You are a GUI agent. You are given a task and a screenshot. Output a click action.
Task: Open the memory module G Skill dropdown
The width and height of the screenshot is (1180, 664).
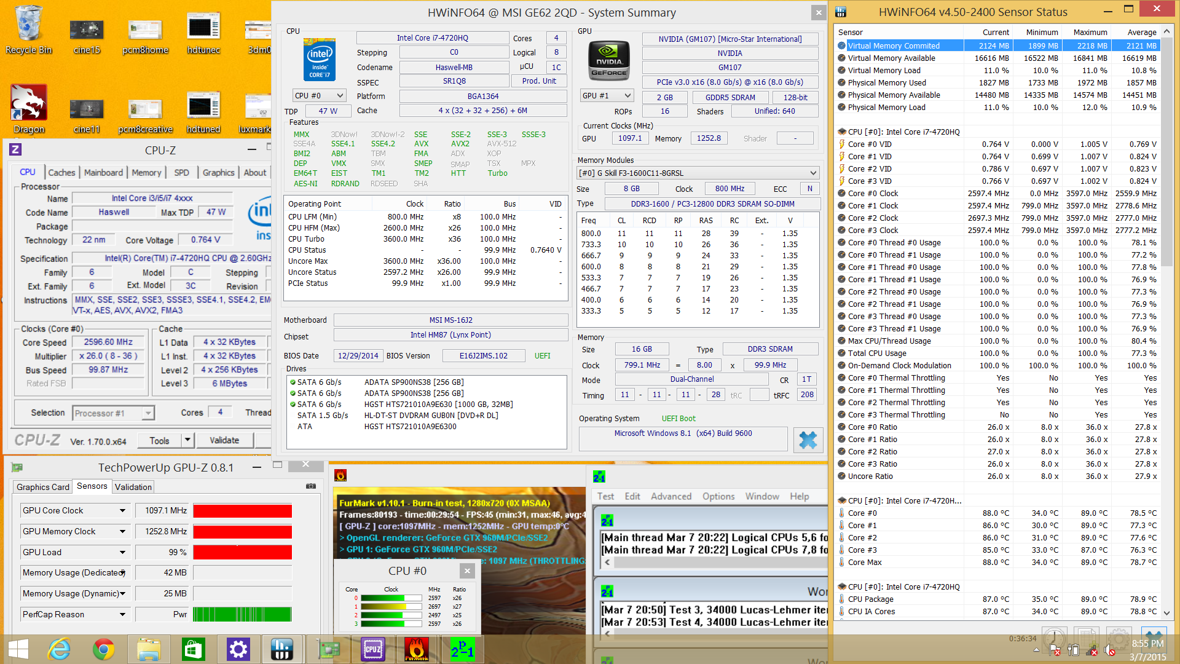point(698,173)
